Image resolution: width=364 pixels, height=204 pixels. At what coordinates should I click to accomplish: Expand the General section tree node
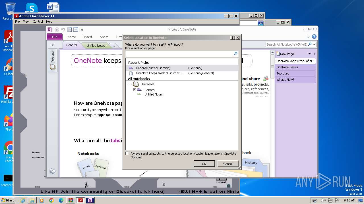135,90
